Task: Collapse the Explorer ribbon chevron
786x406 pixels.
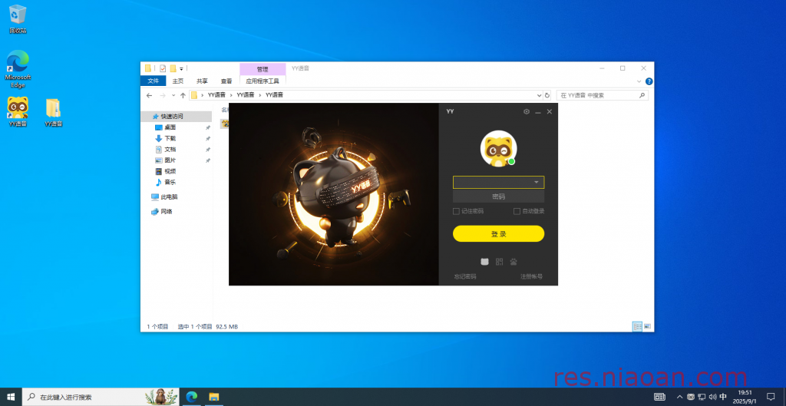Action: tap(639, 81)
